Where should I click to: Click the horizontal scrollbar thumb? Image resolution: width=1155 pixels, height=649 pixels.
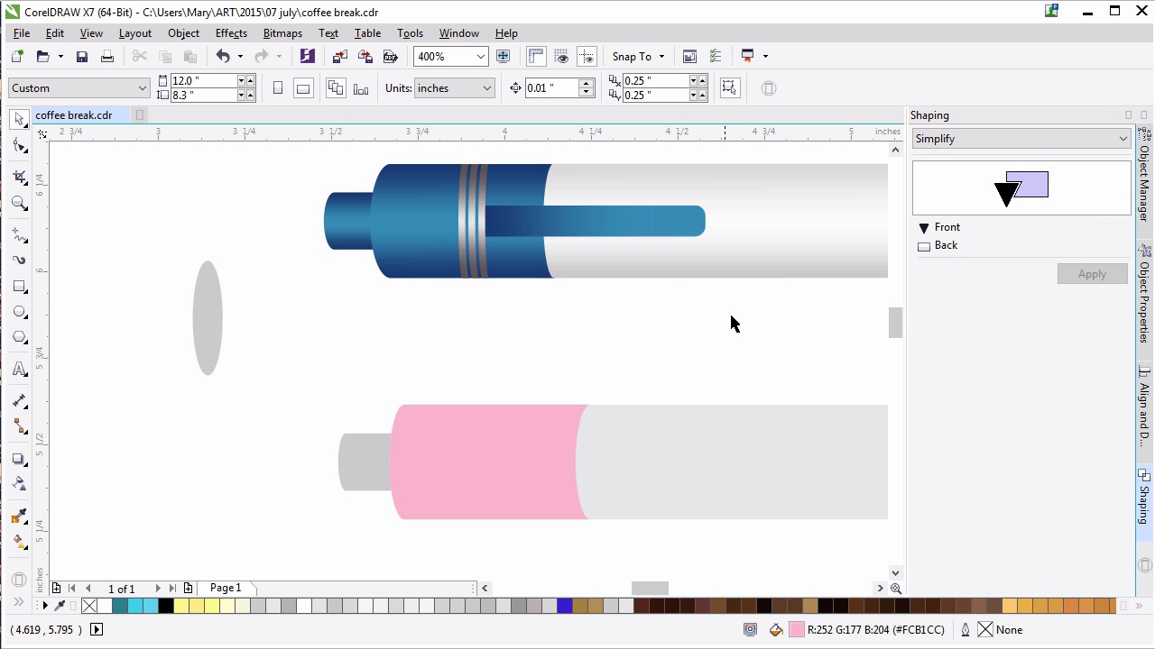[650, 589]
